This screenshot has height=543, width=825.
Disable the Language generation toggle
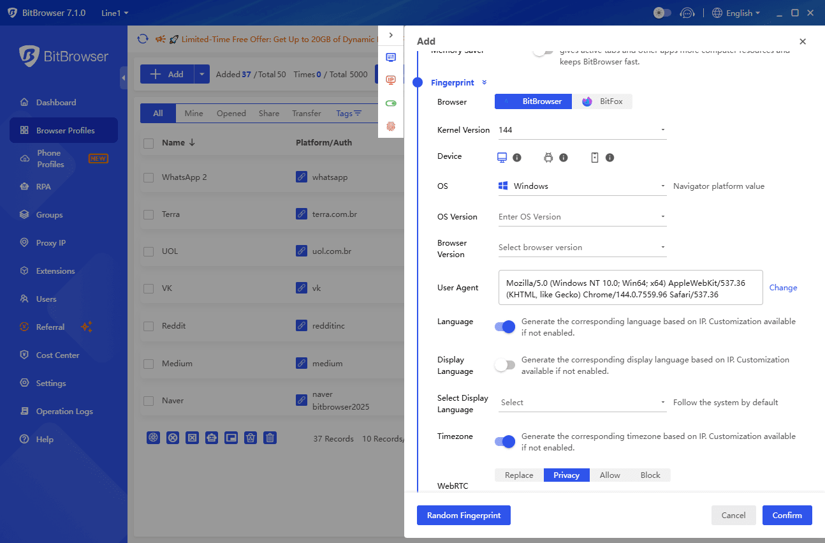coord(505,326)
